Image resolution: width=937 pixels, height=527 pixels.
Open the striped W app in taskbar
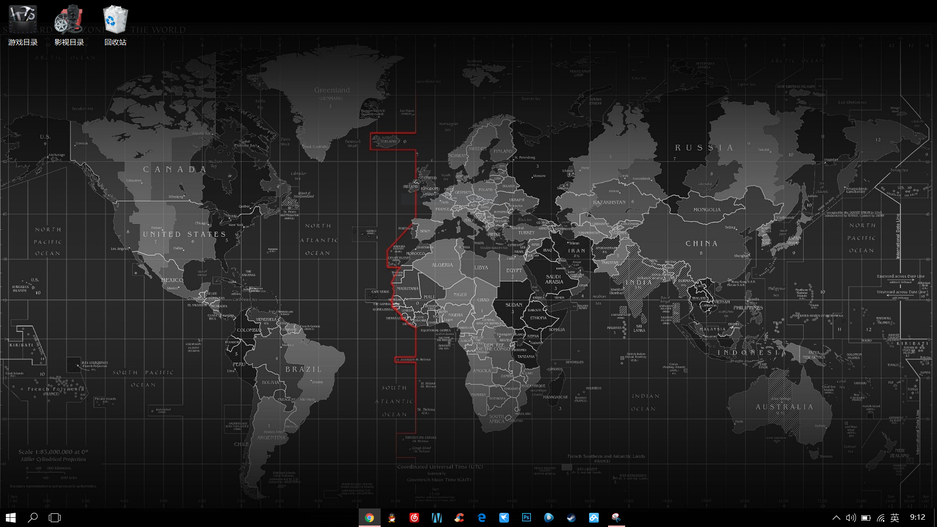coord(437,518)
